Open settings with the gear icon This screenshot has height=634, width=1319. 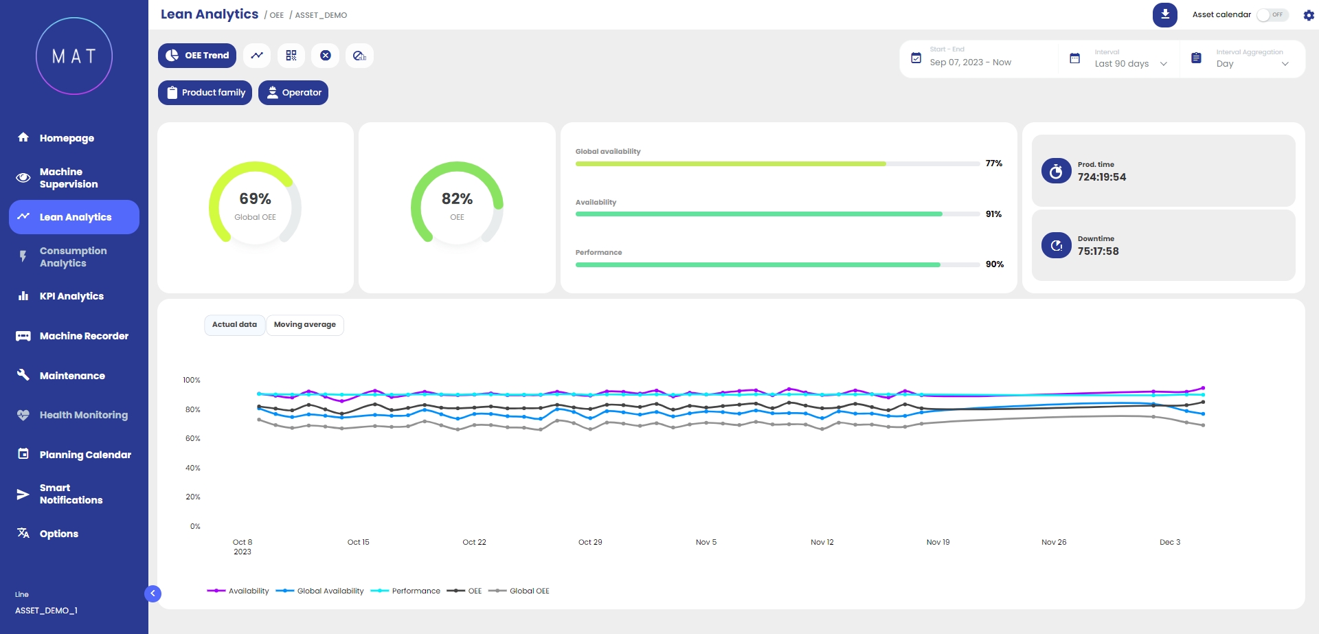pos(1309,15)
